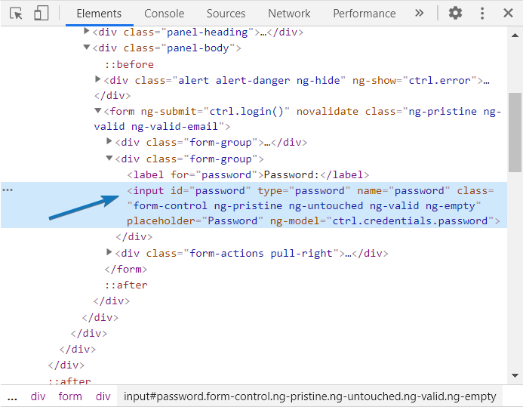Viewport: 523px width, 407px height.
Task: Expand the alert alert-danger div node
Action: pyautogui.click(x=98, y=79)
